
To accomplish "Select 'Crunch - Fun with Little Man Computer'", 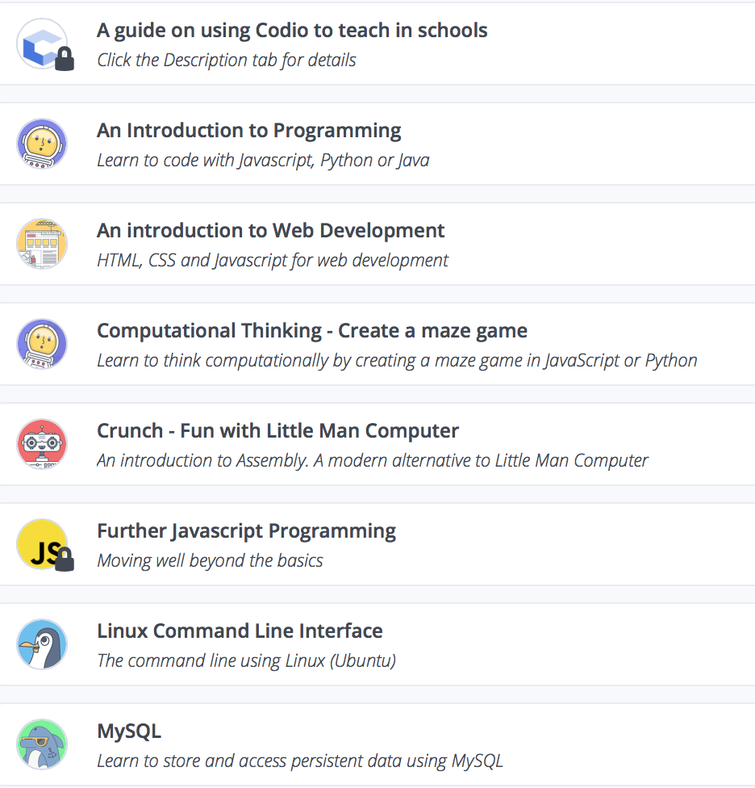I will click(277, 431).
